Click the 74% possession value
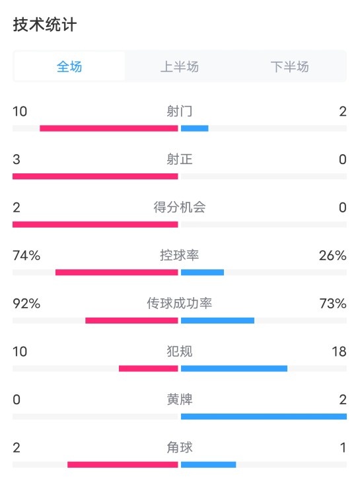 26,255
